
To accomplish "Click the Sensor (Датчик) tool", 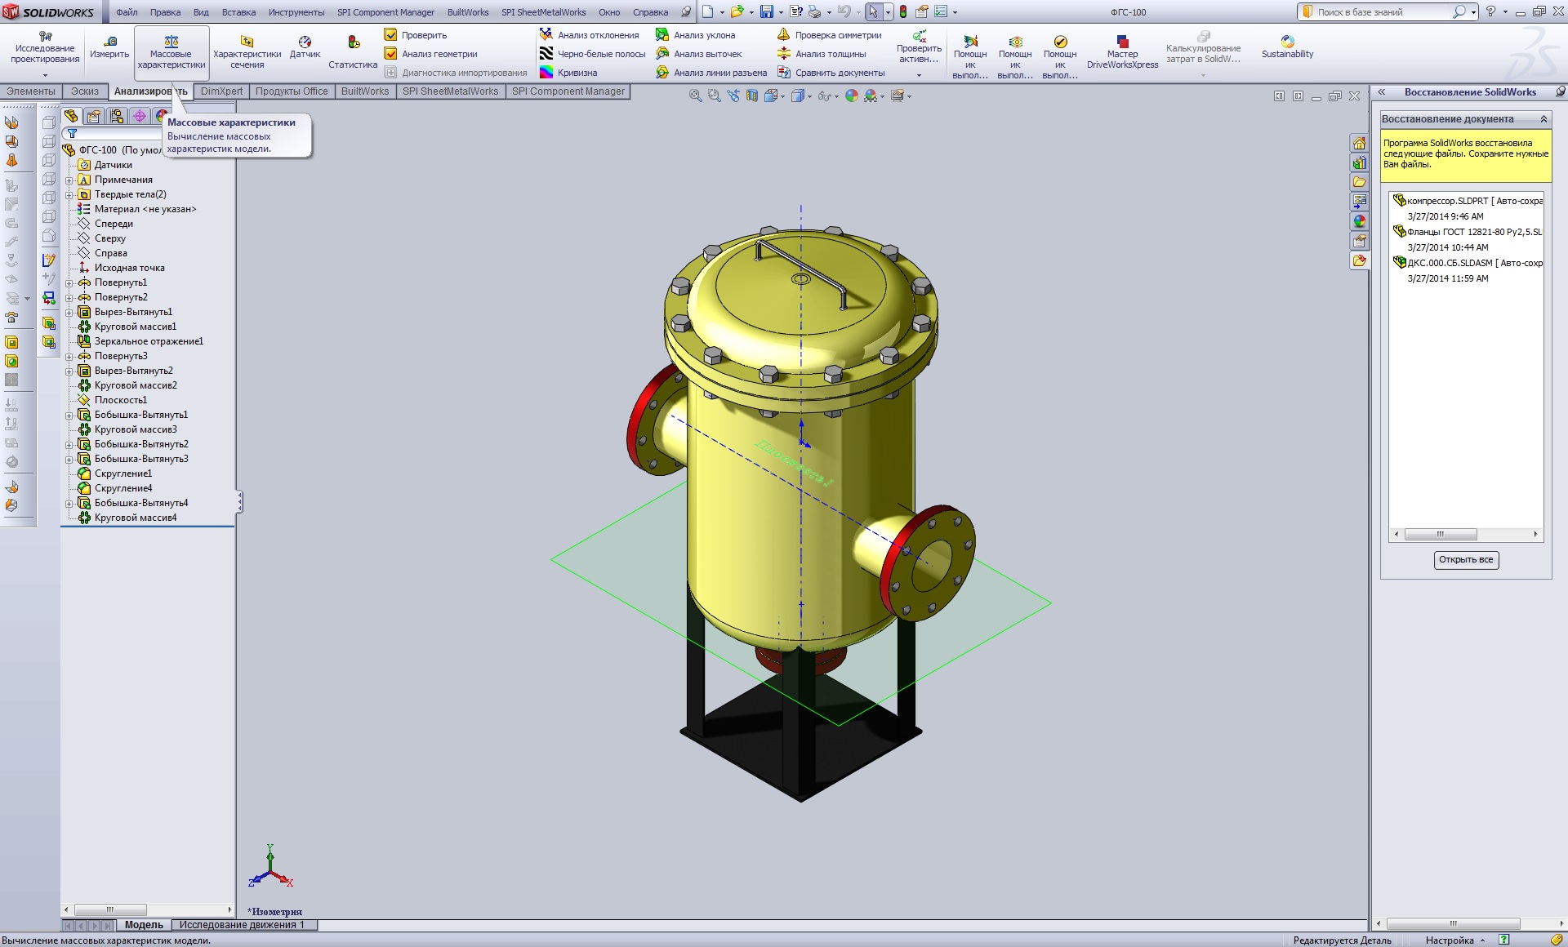I will (305, 47).
